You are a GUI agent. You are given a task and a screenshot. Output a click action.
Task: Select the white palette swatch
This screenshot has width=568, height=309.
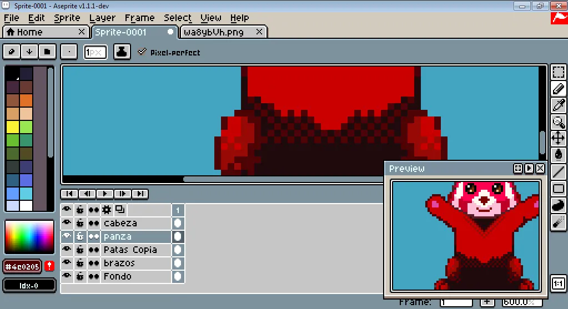point(26,206)
